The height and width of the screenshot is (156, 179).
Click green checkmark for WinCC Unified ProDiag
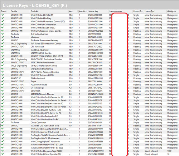tap(3, 18)
